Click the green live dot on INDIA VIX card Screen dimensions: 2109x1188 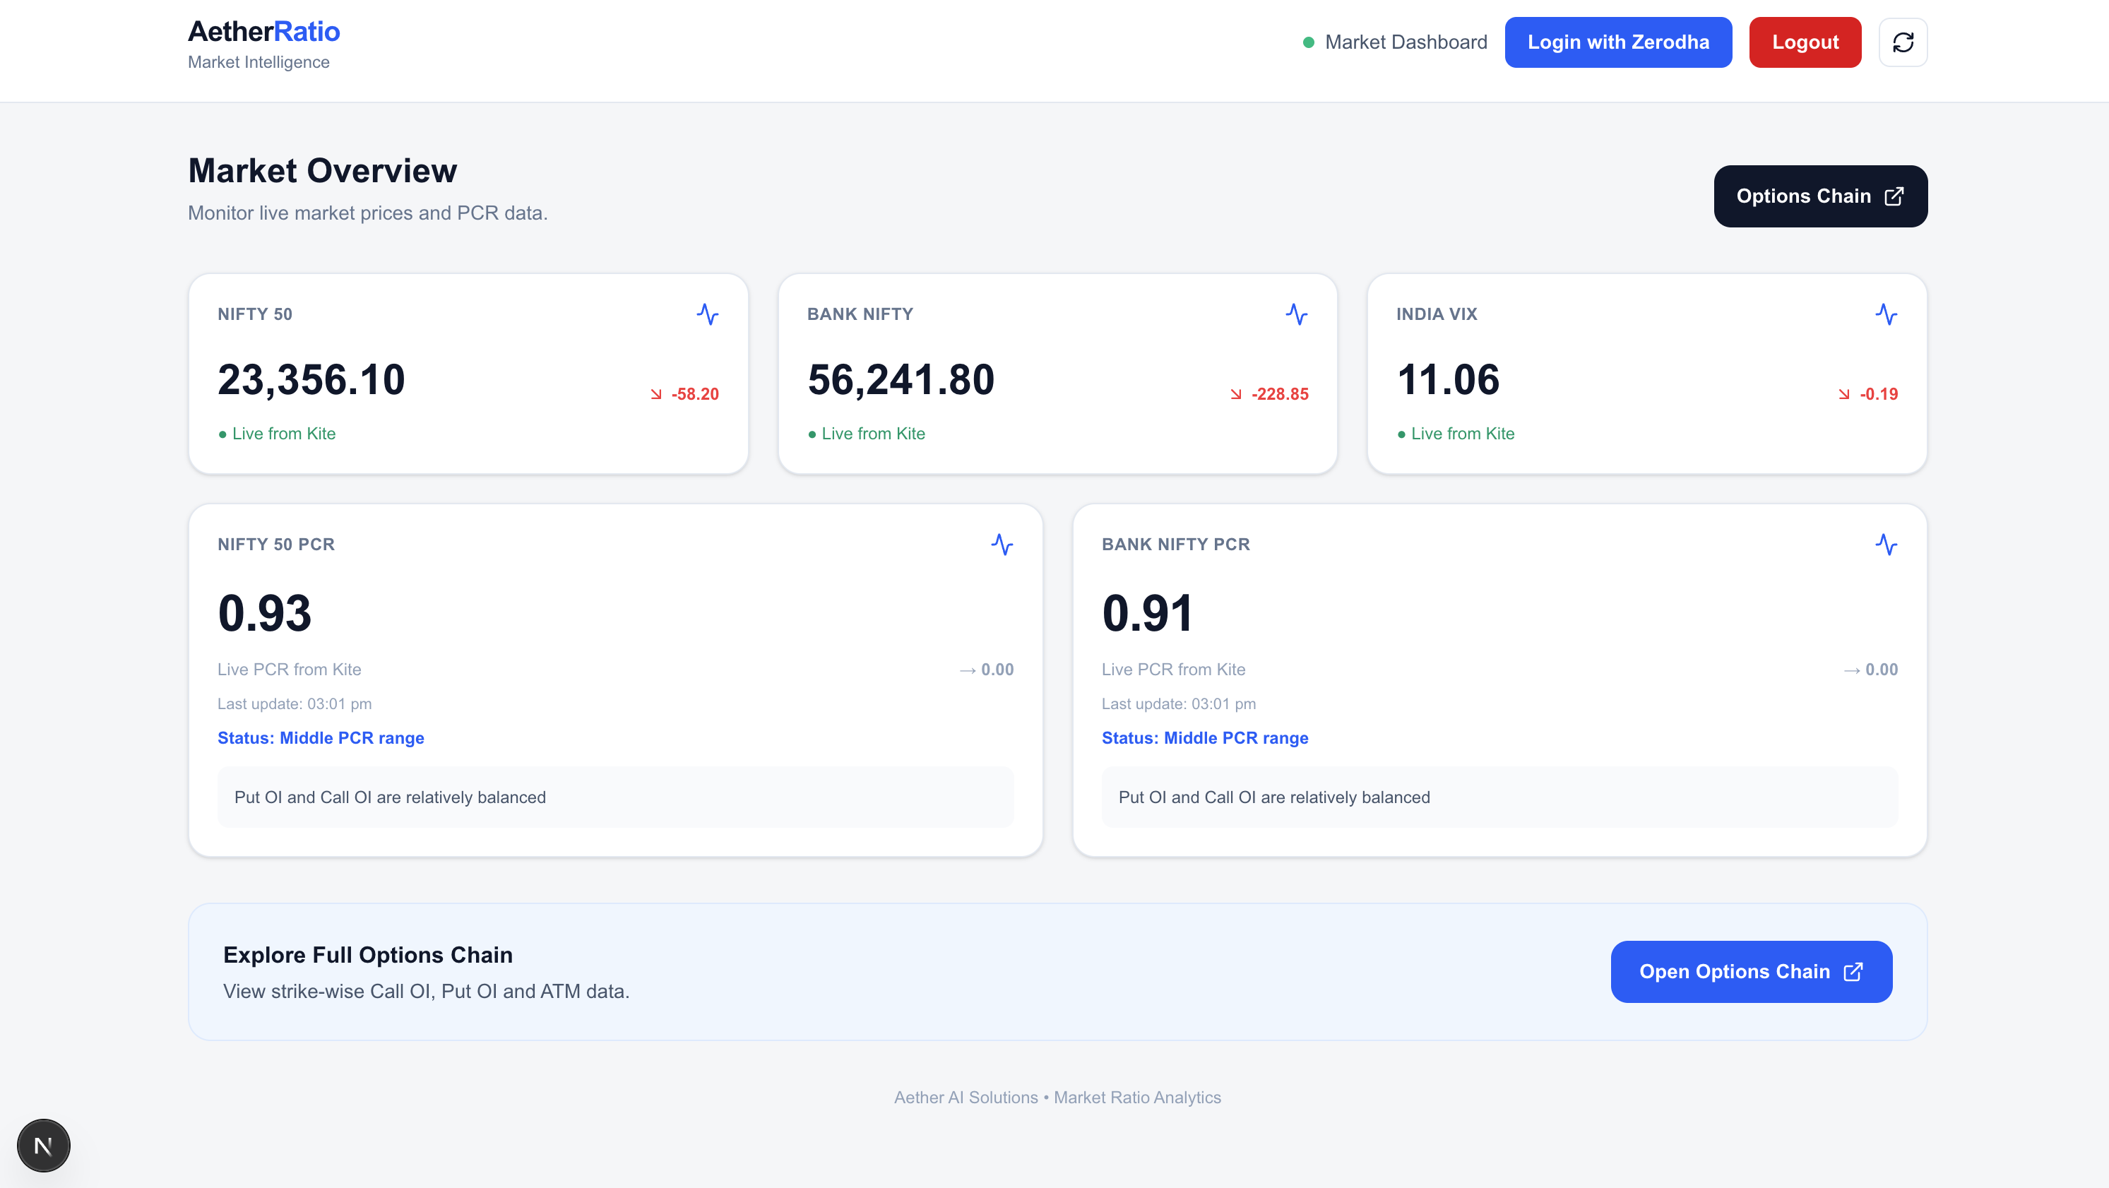pyautogui.click(x=1401, y=435)
